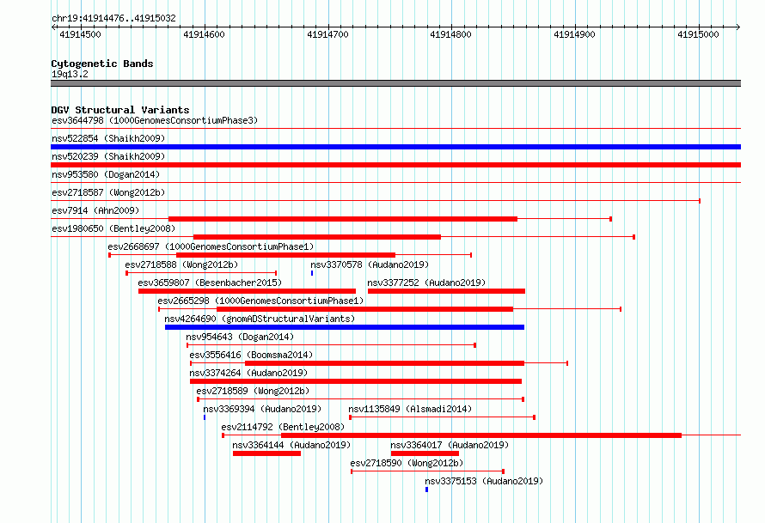Screen dimensions: 765x523
Task: Click the nsv3374264 (Audano2019) label
Action: coord(248,373)
